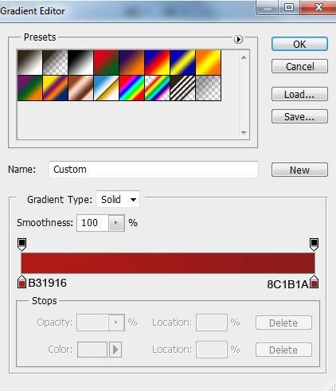Select the 8C1B1A color stop marker
The image size is (336, 391).
pyautogui.click(x=315, y=282)
